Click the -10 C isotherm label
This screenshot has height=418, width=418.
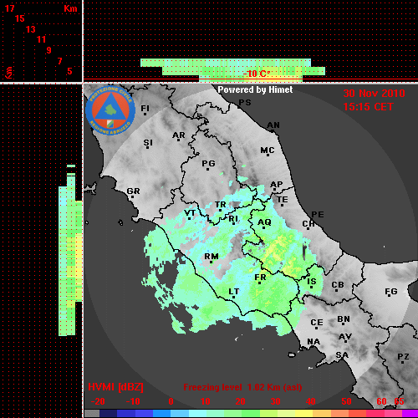click(x=256, y=74)
